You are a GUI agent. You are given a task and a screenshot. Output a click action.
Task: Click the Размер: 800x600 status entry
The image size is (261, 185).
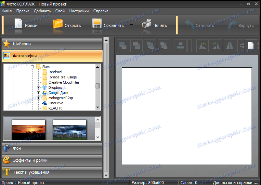point(148,183)
